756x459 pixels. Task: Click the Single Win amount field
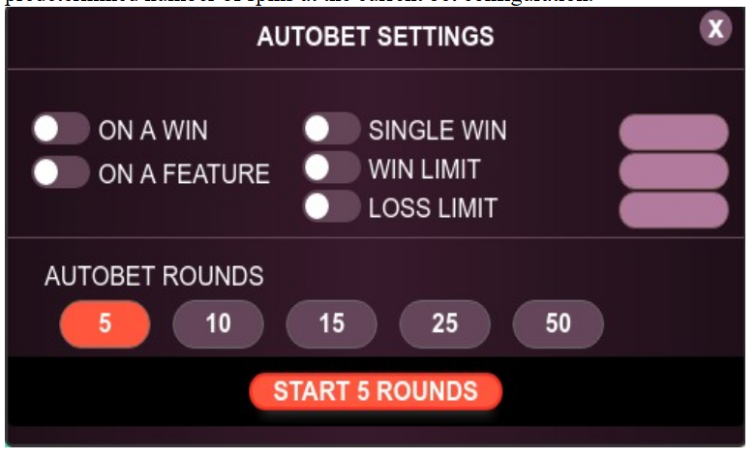[x=673, y=133]
